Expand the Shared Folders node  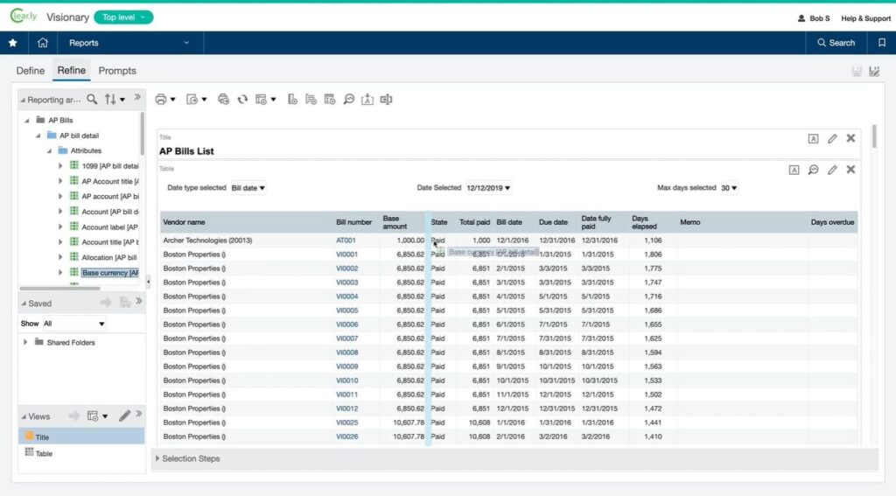(25, 342)
